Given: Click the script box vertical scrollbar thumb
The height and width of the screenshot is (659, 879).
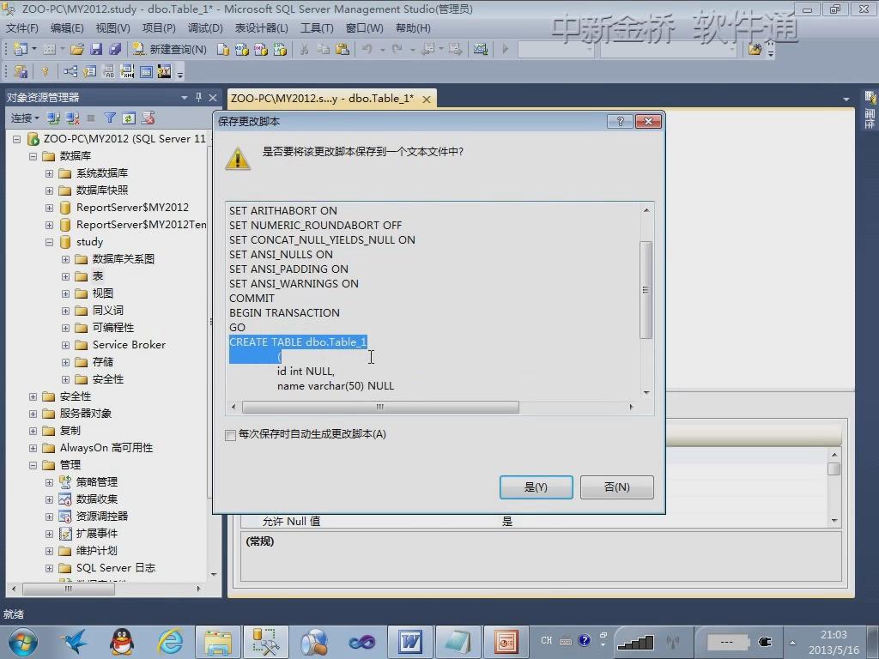Looking at the screenshot, I should click(x=646, y=290).
